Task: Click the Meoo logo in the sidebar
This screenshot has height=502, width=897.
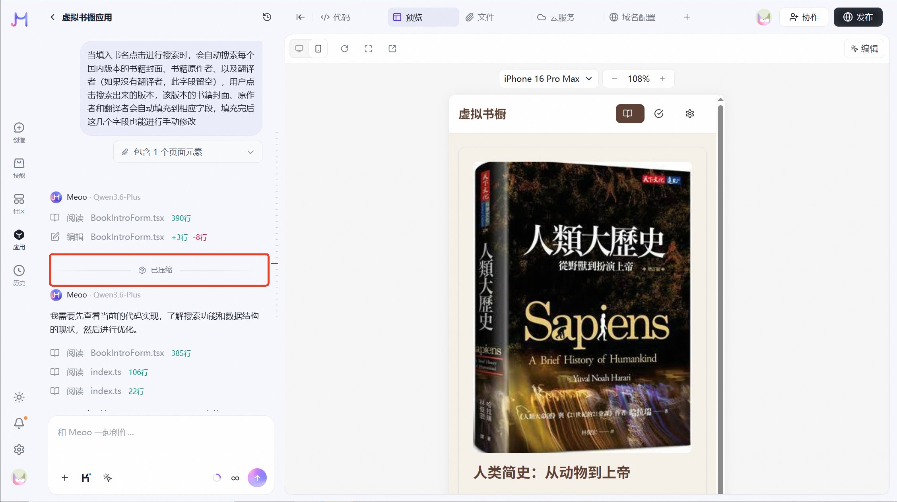Action: 19,19
